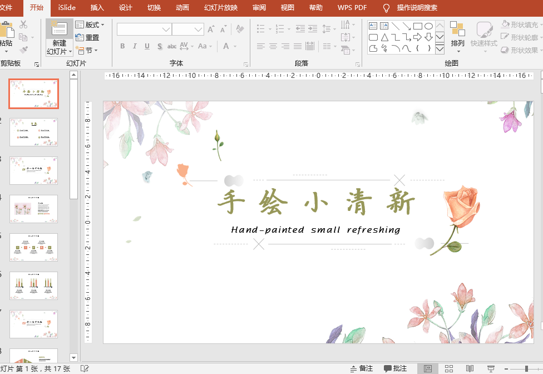The image size is (543, 374).
Task: Decrease list indent level
Action: 300,29
